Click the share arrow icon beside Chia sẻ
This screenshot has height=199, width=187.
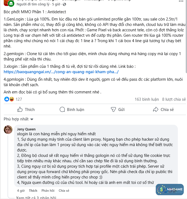click(155, 109)
